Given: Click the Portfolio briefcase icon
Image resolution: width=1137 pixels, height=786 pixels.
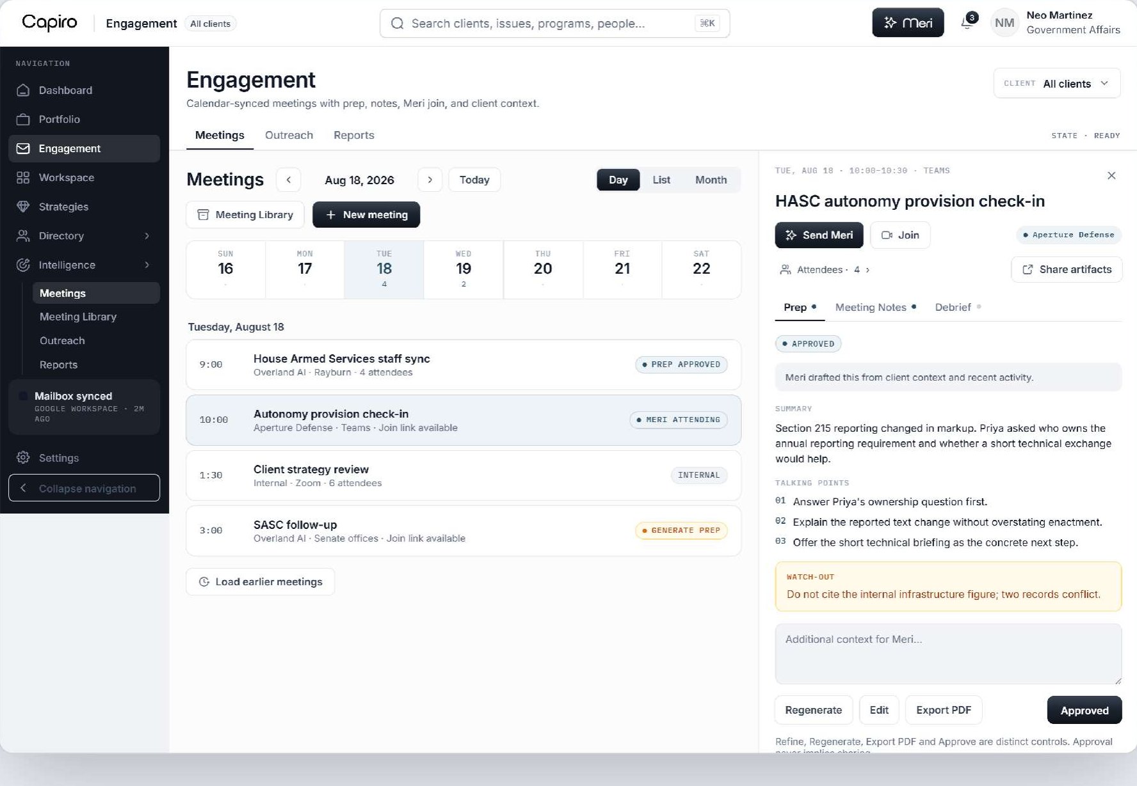Looking at the screenshot, I should [x=23, y=120].
